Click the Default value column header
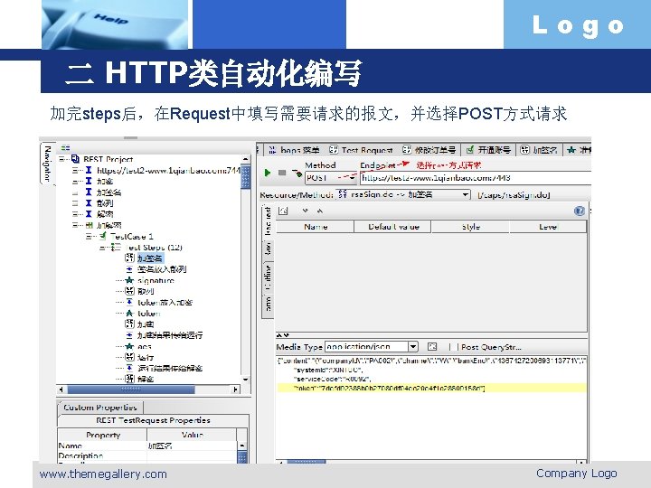 [x=392, y=227]
